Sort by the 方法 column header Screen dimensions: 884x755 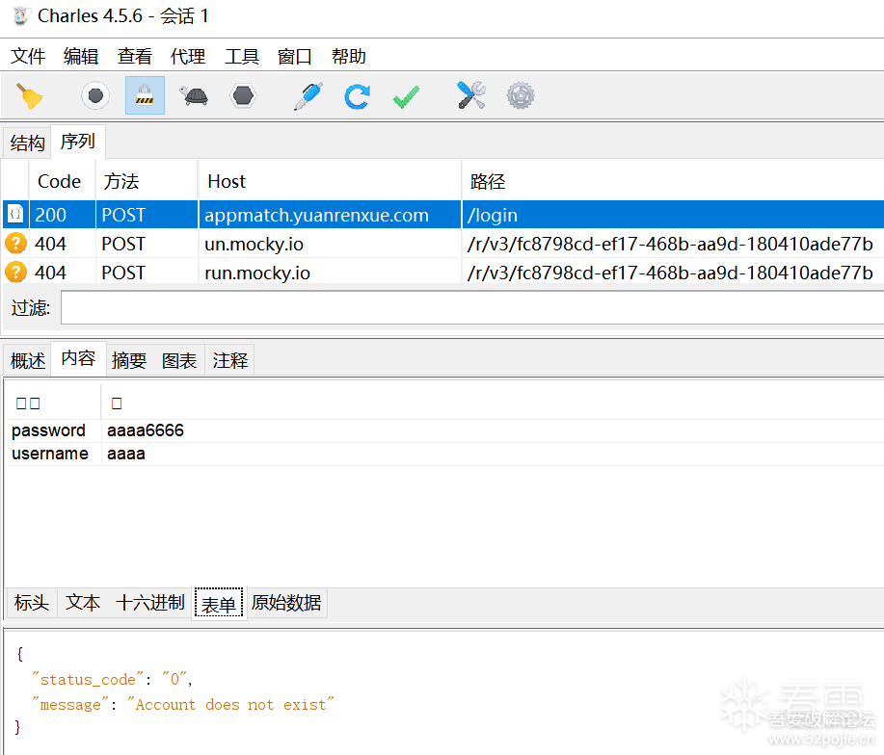click(x=147, y=181)
